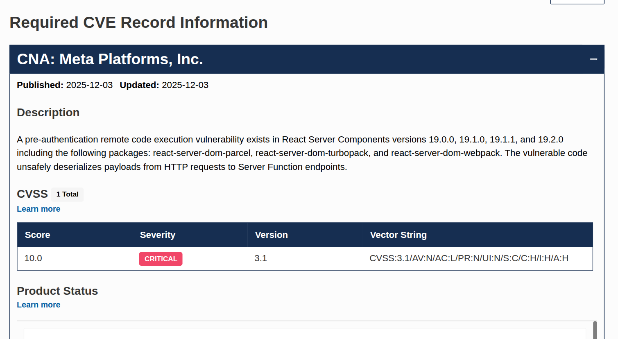This screenshot has height=339, width=618.
Task: Click the CNA: Meta Platforms, Inc. header title
Action: coord(110,59)
